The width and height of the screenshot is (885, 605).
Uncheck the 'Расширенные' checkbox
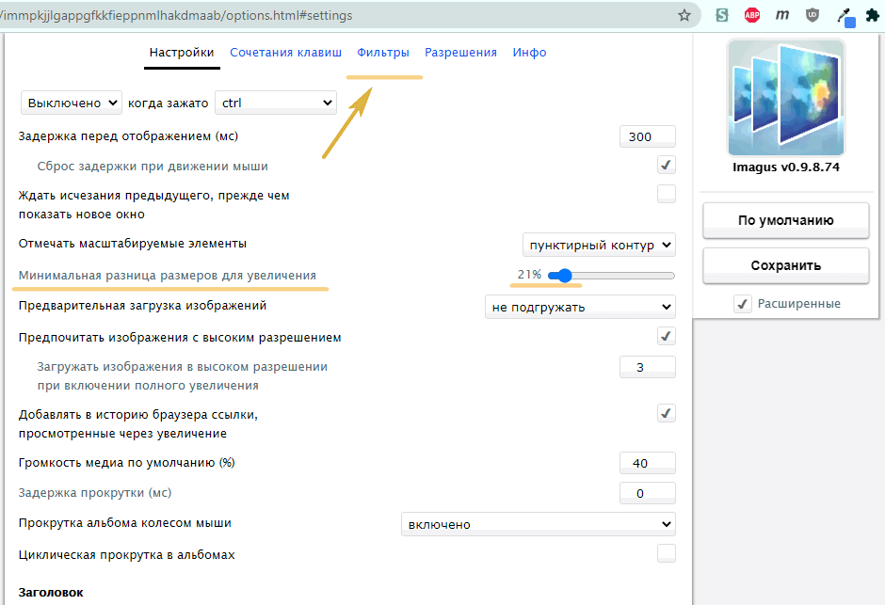pyautogui.click(x=743, y=304)
